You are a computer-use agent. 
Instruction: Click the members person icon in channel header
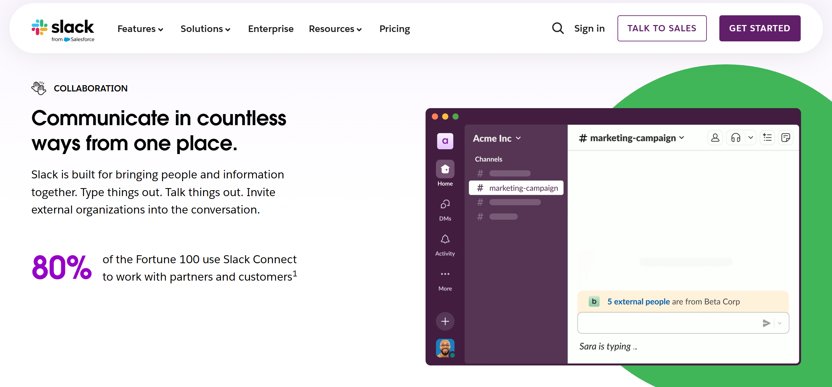(715, 138)
